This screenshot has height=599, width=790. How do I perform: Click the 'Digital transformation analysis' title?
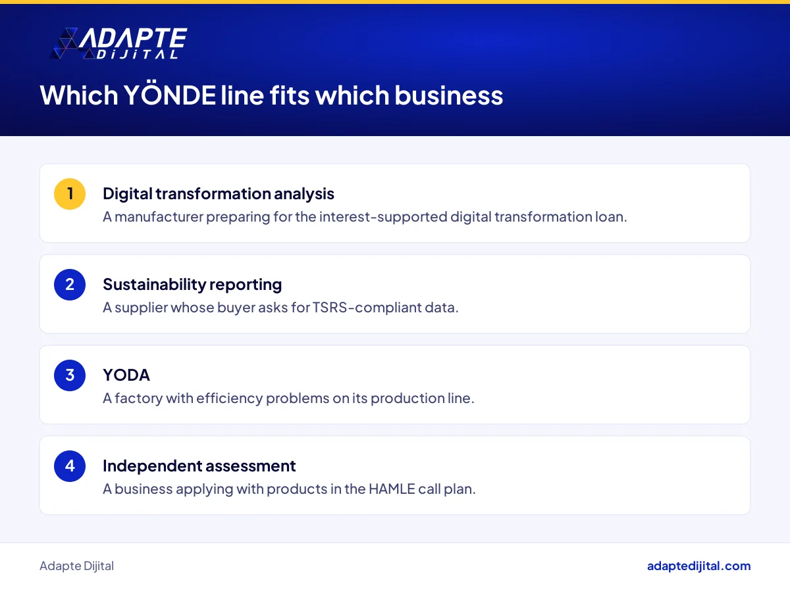(219, 194)
